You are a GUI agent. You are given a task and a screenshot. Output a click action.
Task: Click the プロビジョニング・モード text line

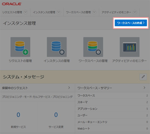point(37,97)
